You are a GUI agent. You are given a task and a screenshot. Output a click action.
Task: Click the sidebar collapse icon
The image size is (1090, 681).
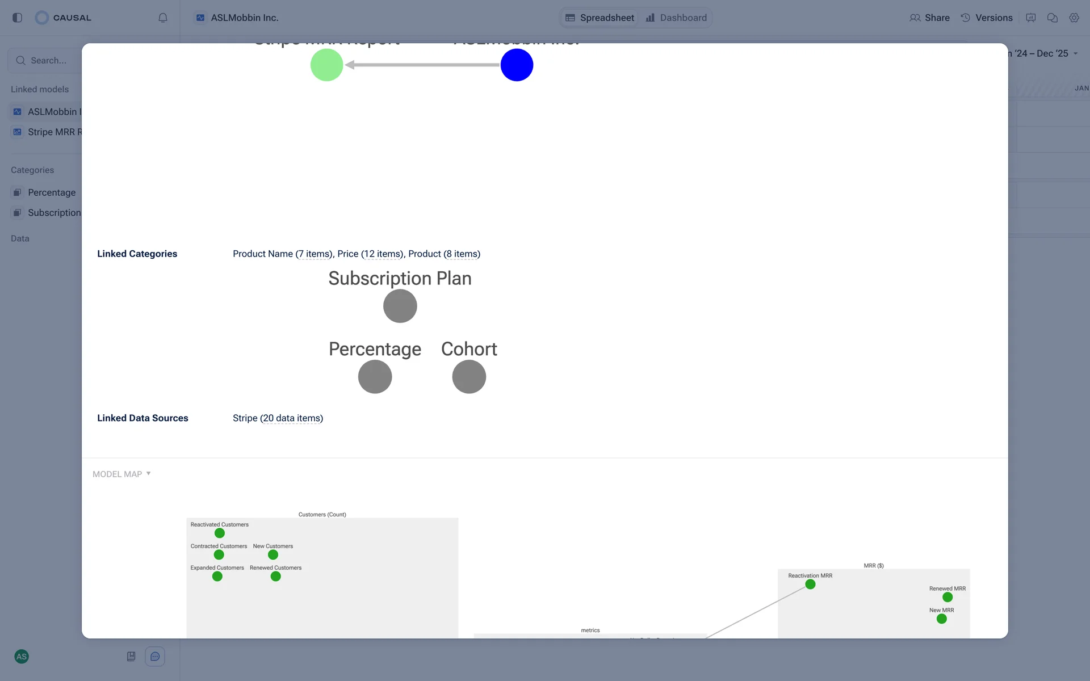click(17, 18)
